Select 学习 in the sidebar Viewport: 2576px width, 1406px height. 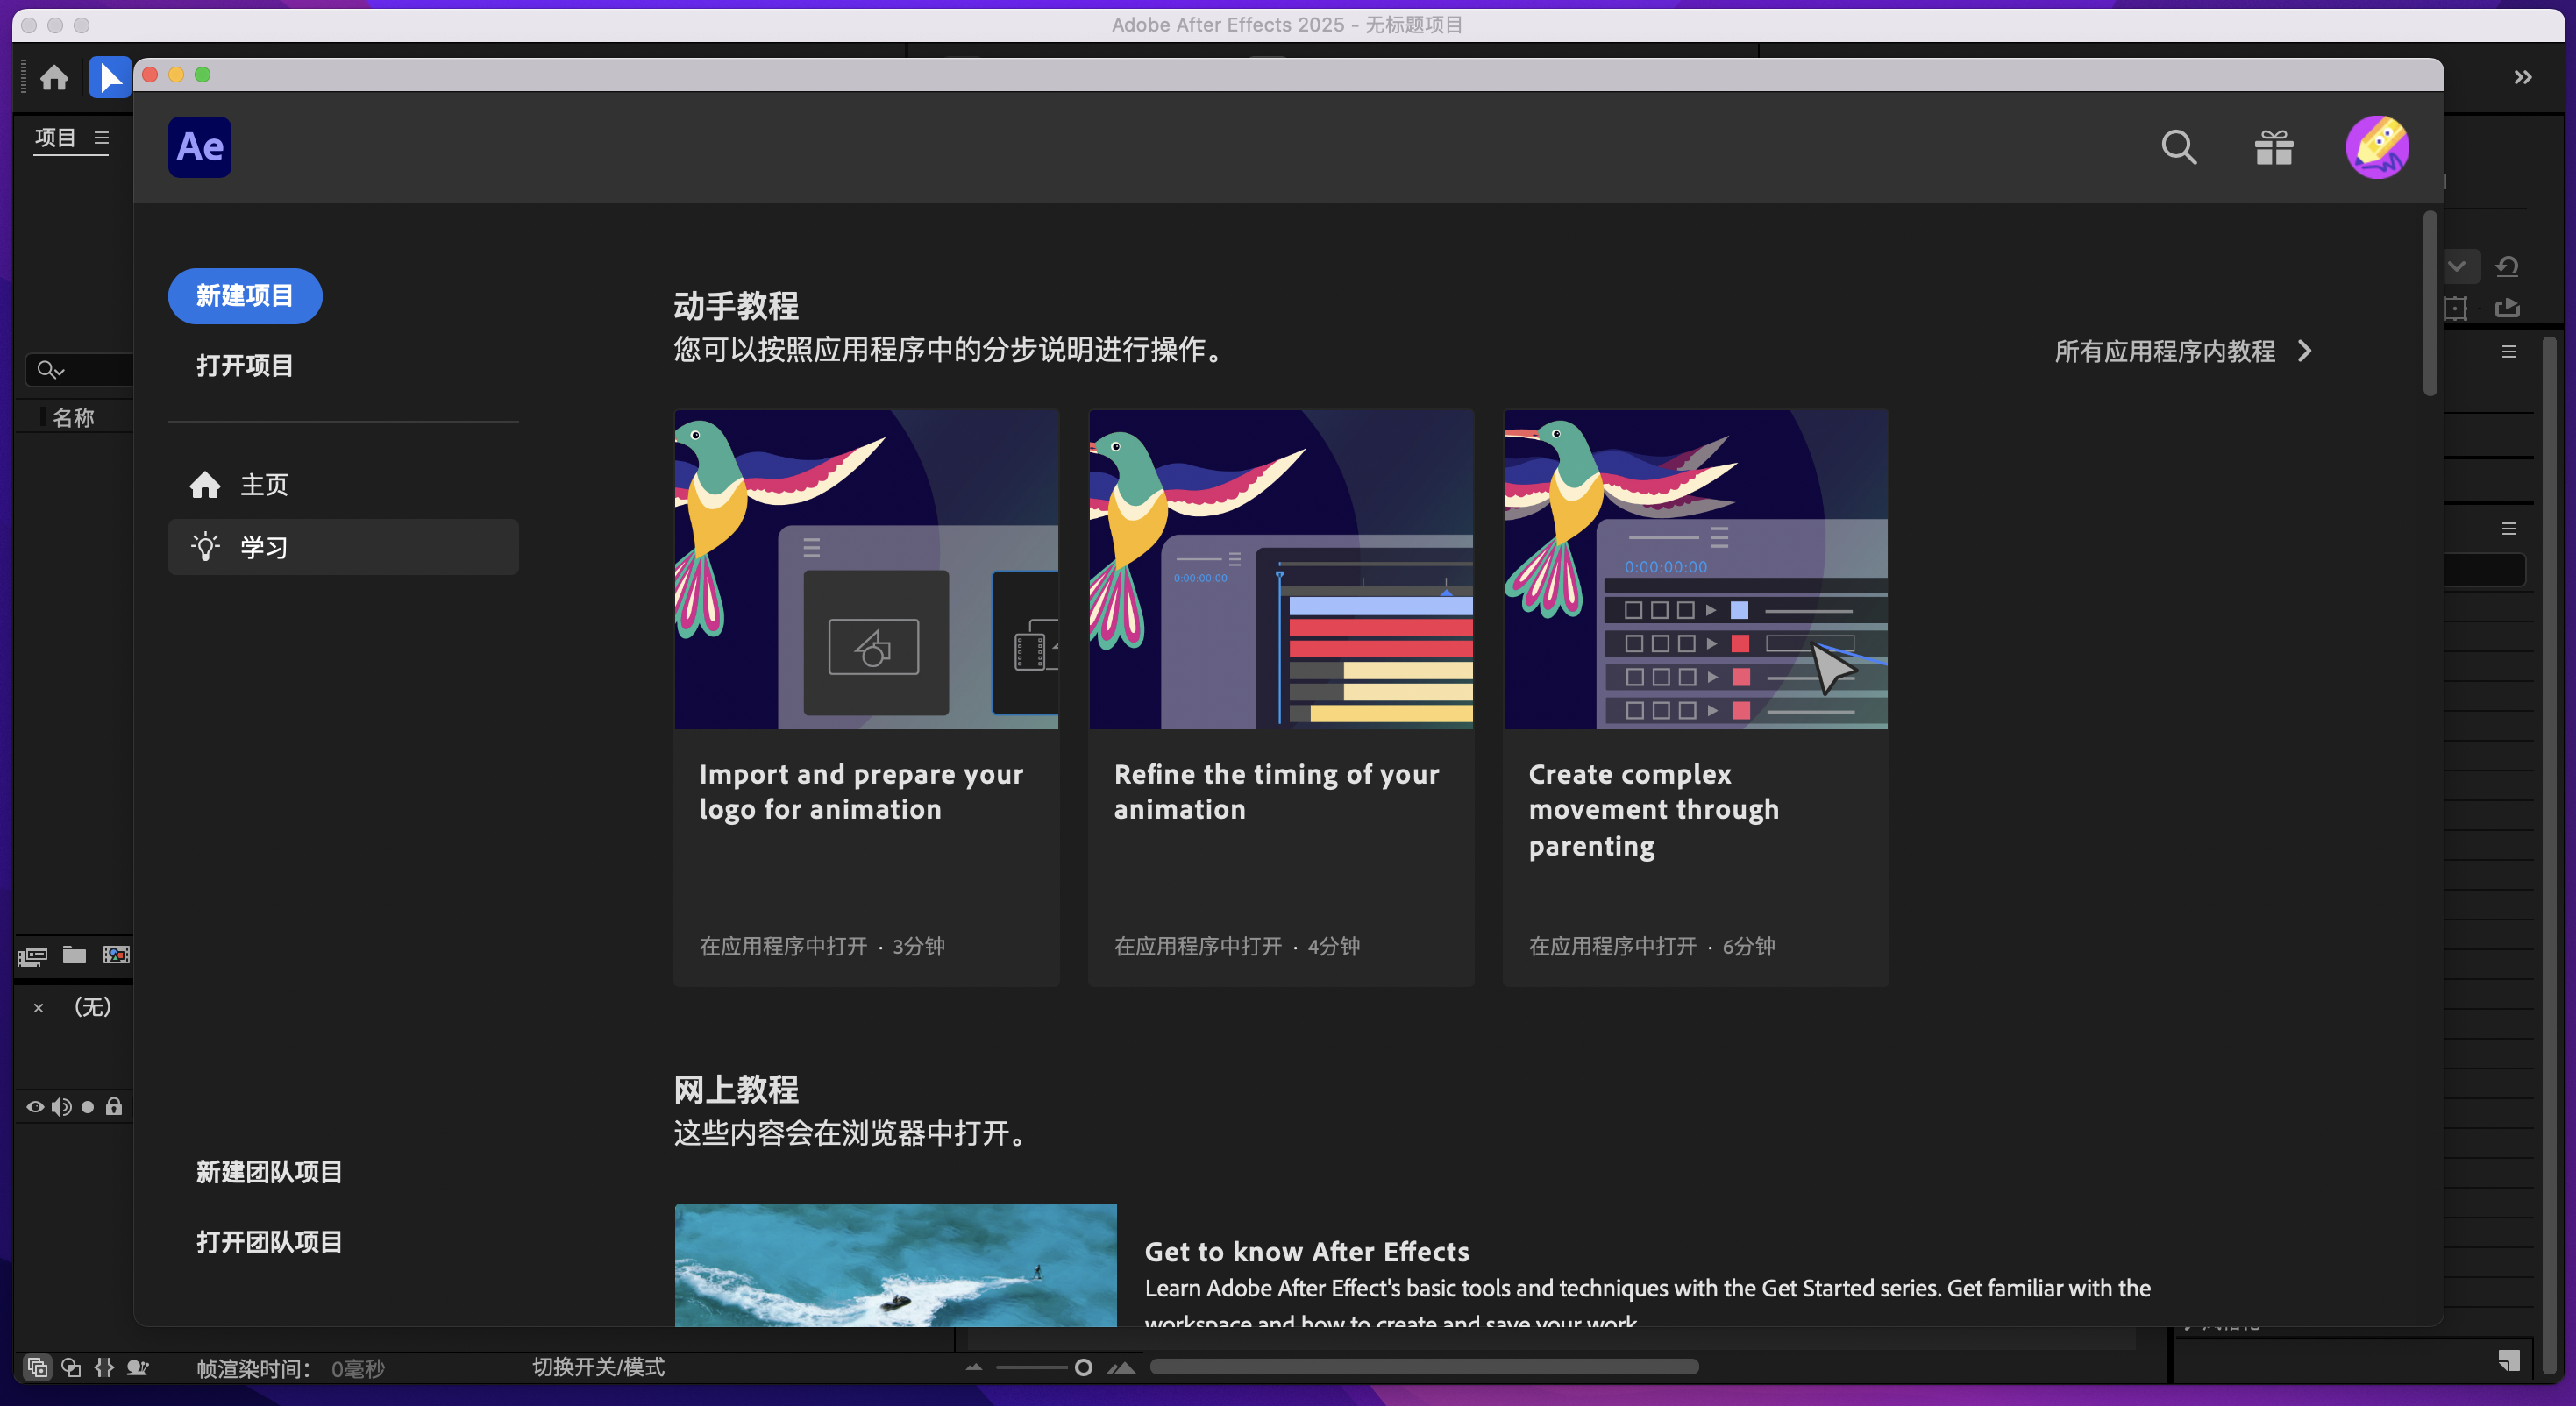click(x=263, y=547)
